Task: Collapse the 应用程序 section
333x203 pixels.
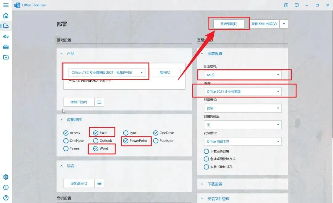Action: pyautogui.click(x=61, y=120)
